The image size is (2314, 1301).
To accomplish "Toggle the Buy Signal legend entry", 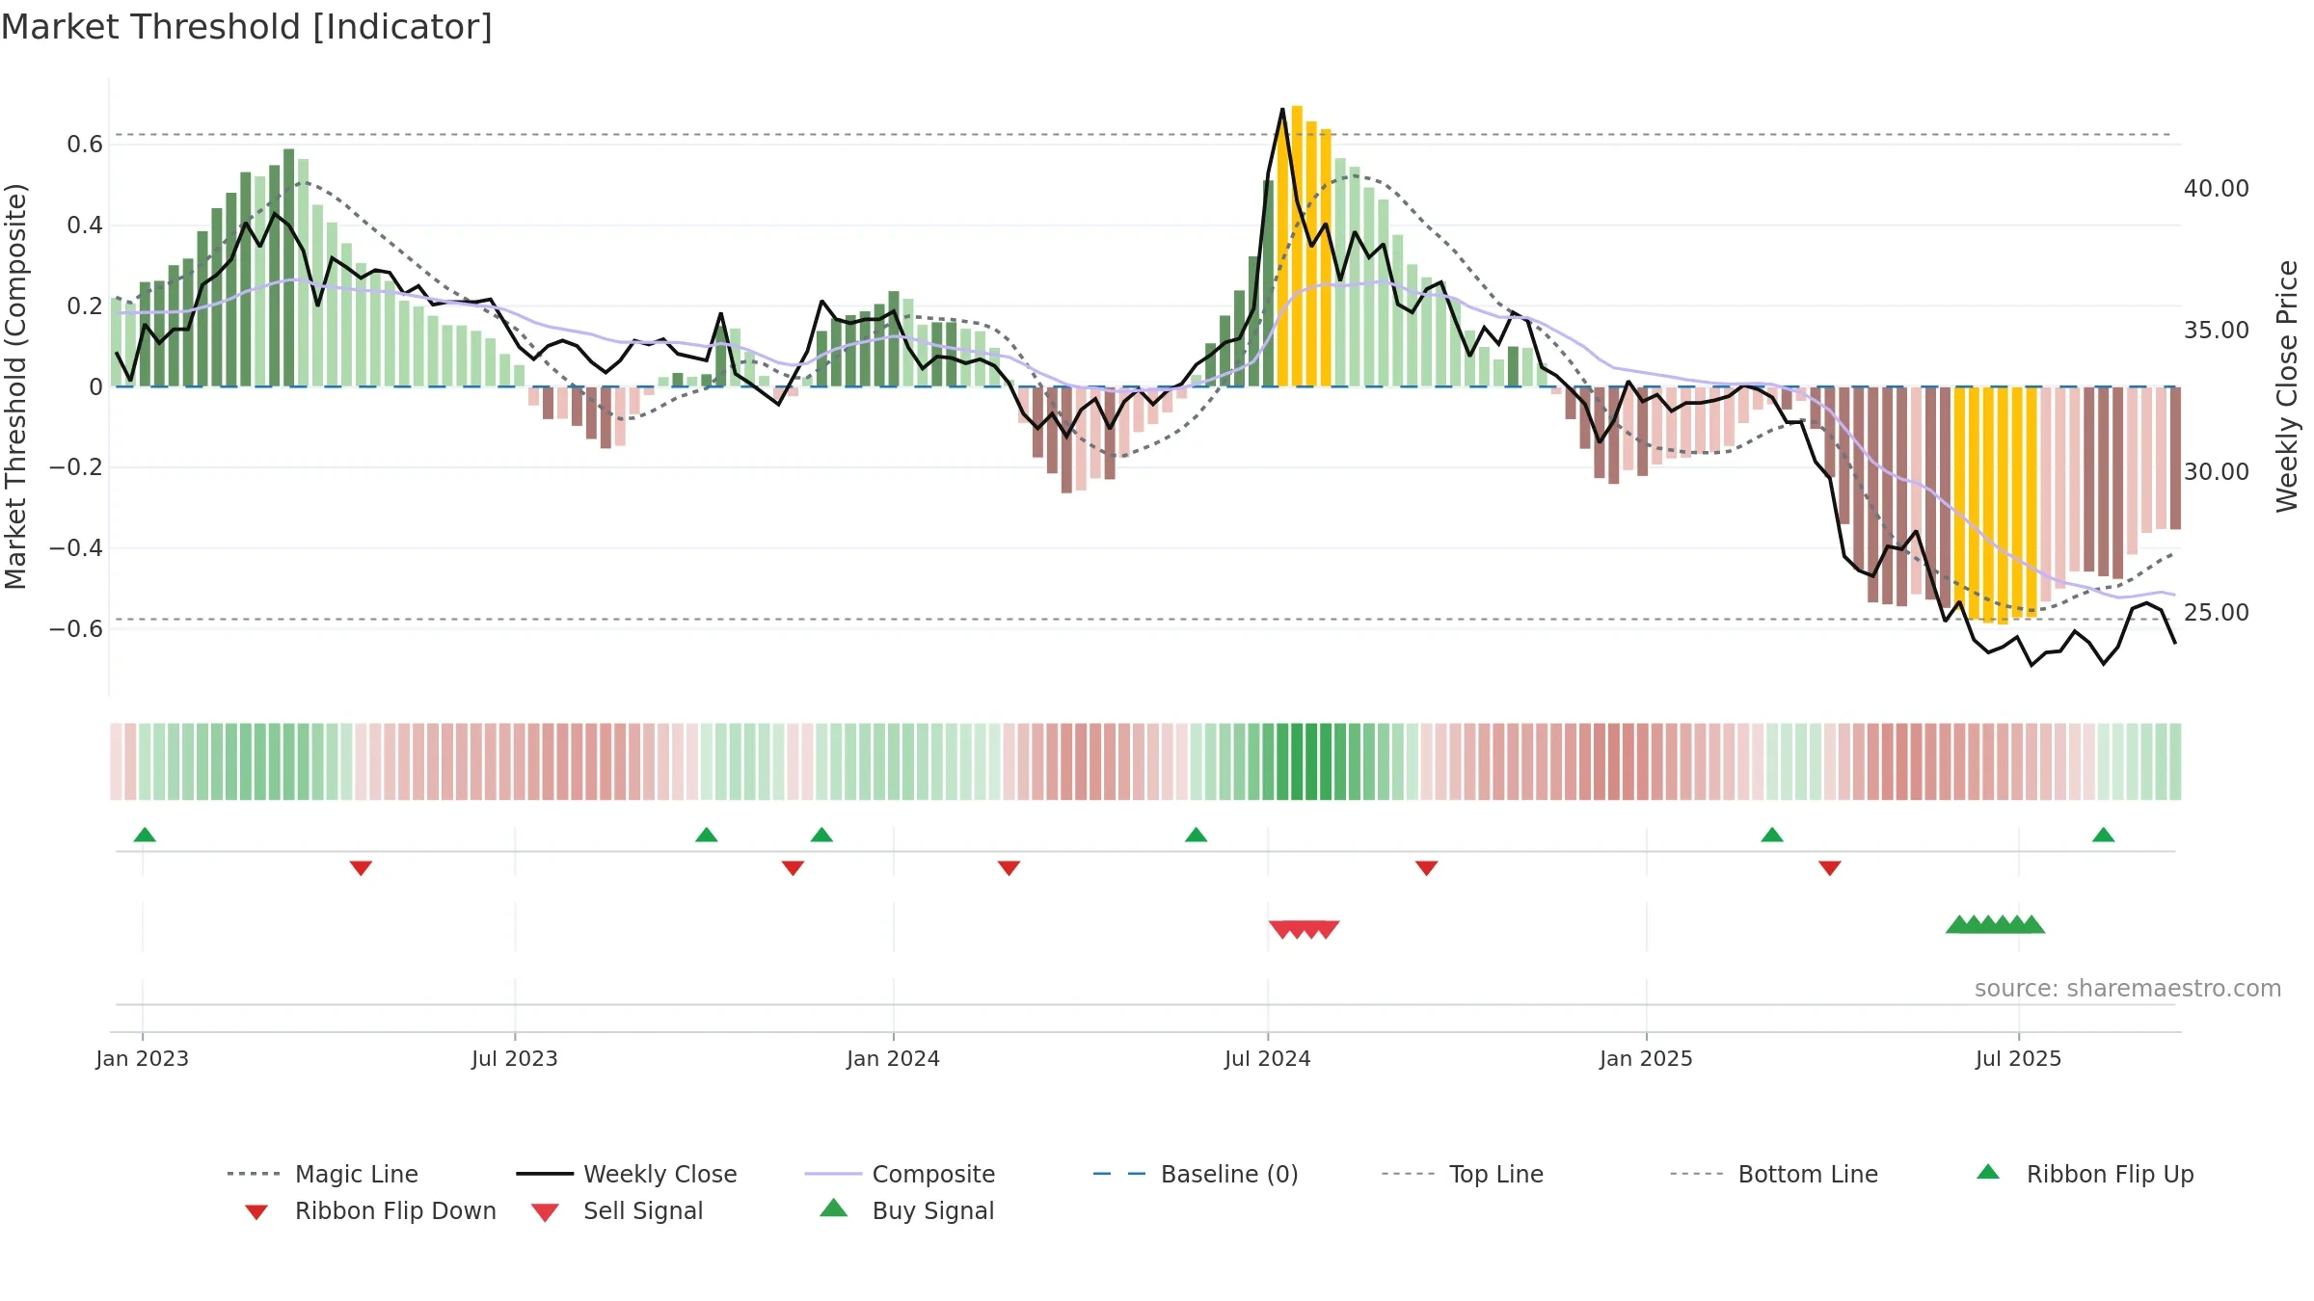I will pyautogui.click(x=906, y=1210).
